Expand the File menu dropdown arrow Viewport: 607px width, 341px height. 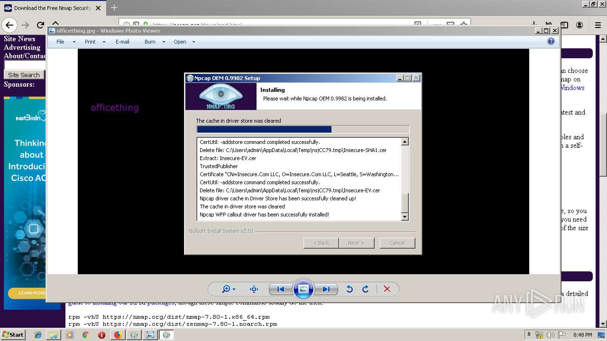point(74,42)
